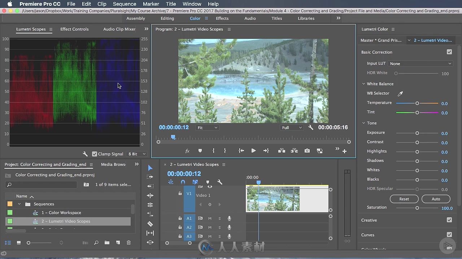Image resolution: width=462 pixels, height=259 pixels.
Task: Open the Fit zoom dropdown
Action: point(207,128)
